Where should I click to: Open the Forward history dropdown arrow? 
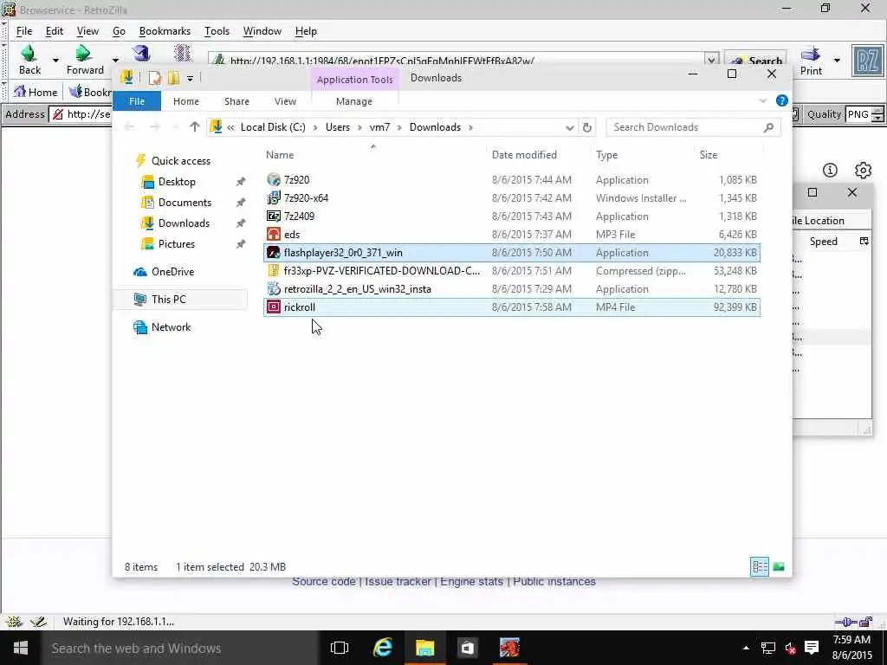pos(115,60)
